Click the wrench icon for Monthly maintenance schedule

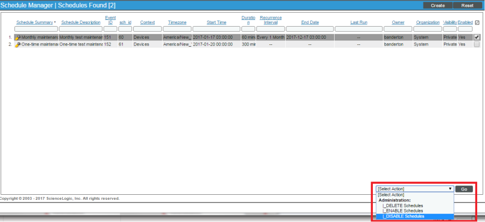[18, 37]
